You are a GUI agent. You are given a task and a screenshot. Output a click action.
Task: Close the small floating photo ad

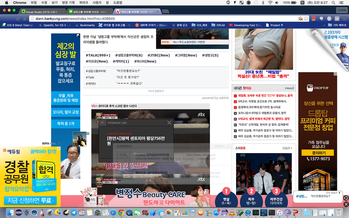[88, 134]
